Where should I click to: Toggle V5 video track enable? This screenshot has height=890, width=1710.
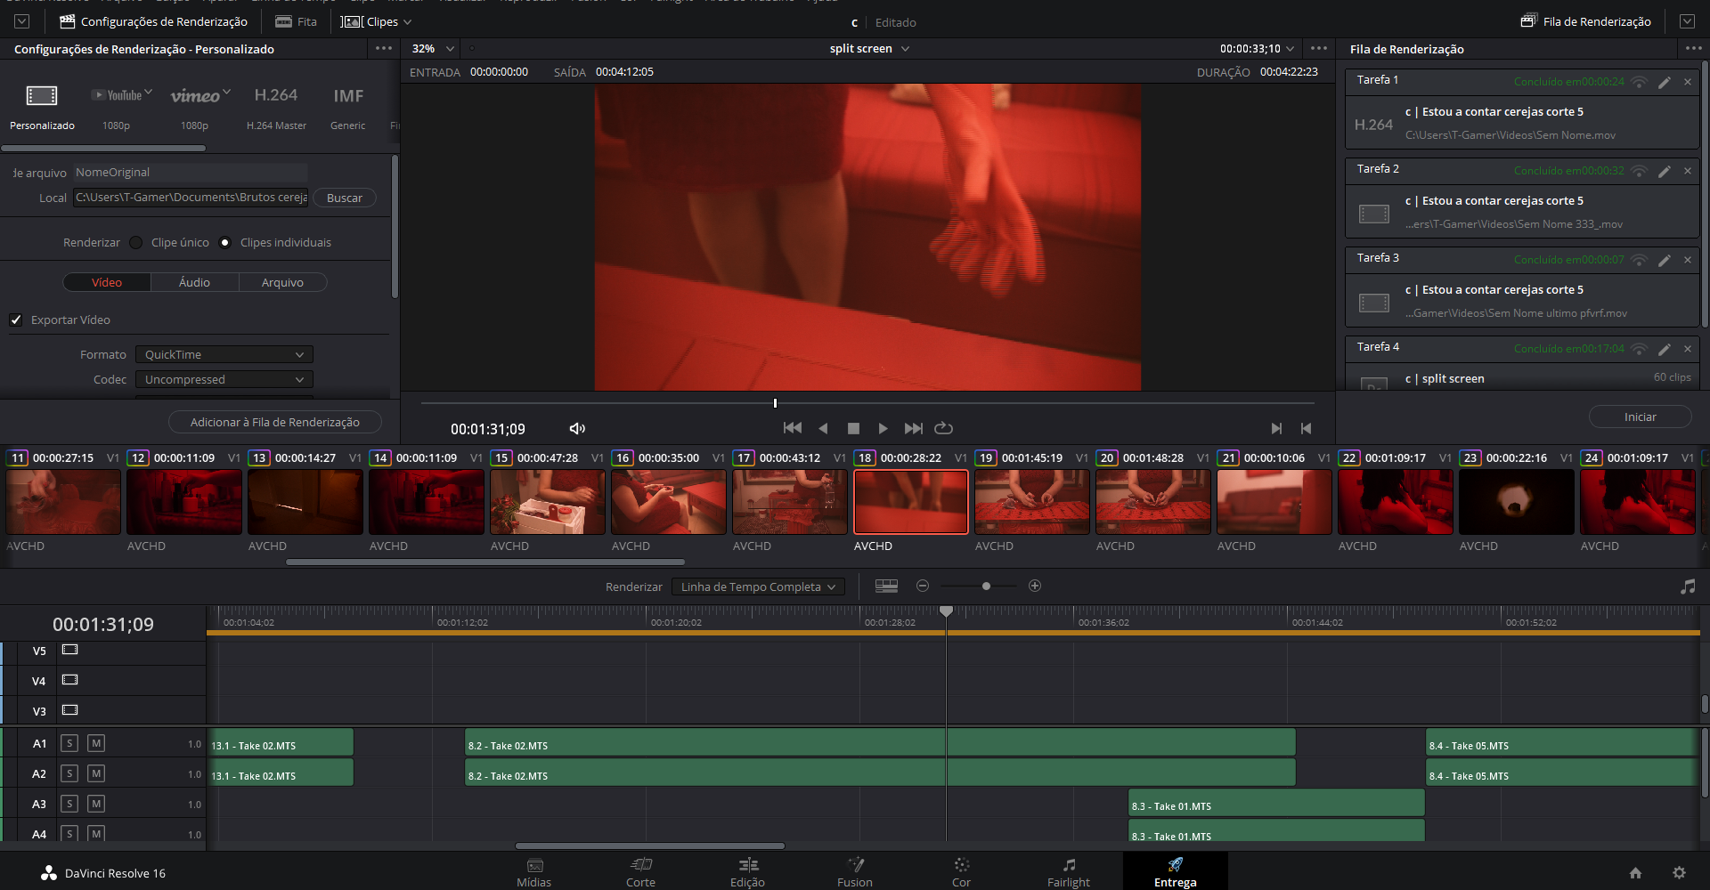pos(70,650)
